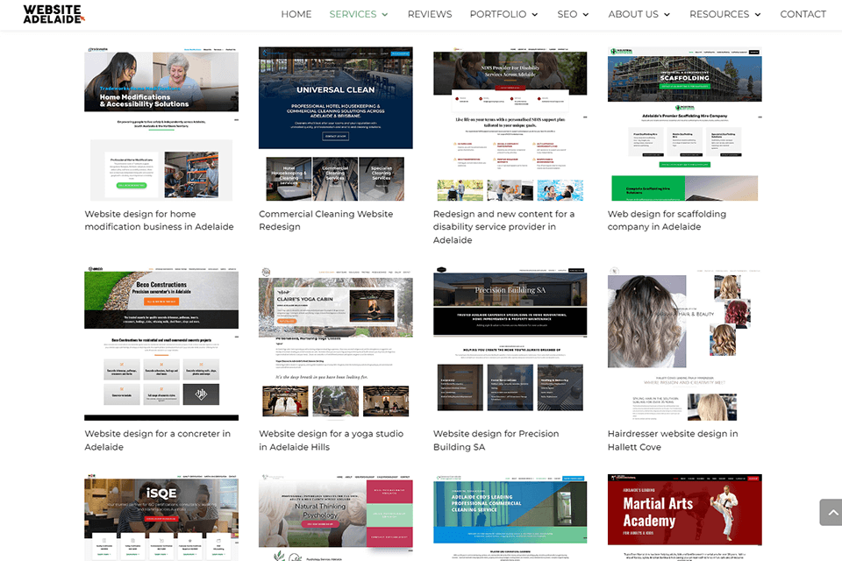Open the NDIS disability provider thumbnail

pos(510,124)
